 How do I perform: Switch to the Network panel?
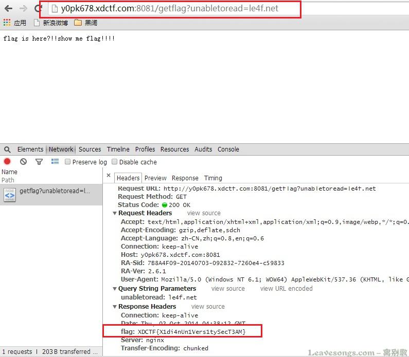[x=61, y=149]
